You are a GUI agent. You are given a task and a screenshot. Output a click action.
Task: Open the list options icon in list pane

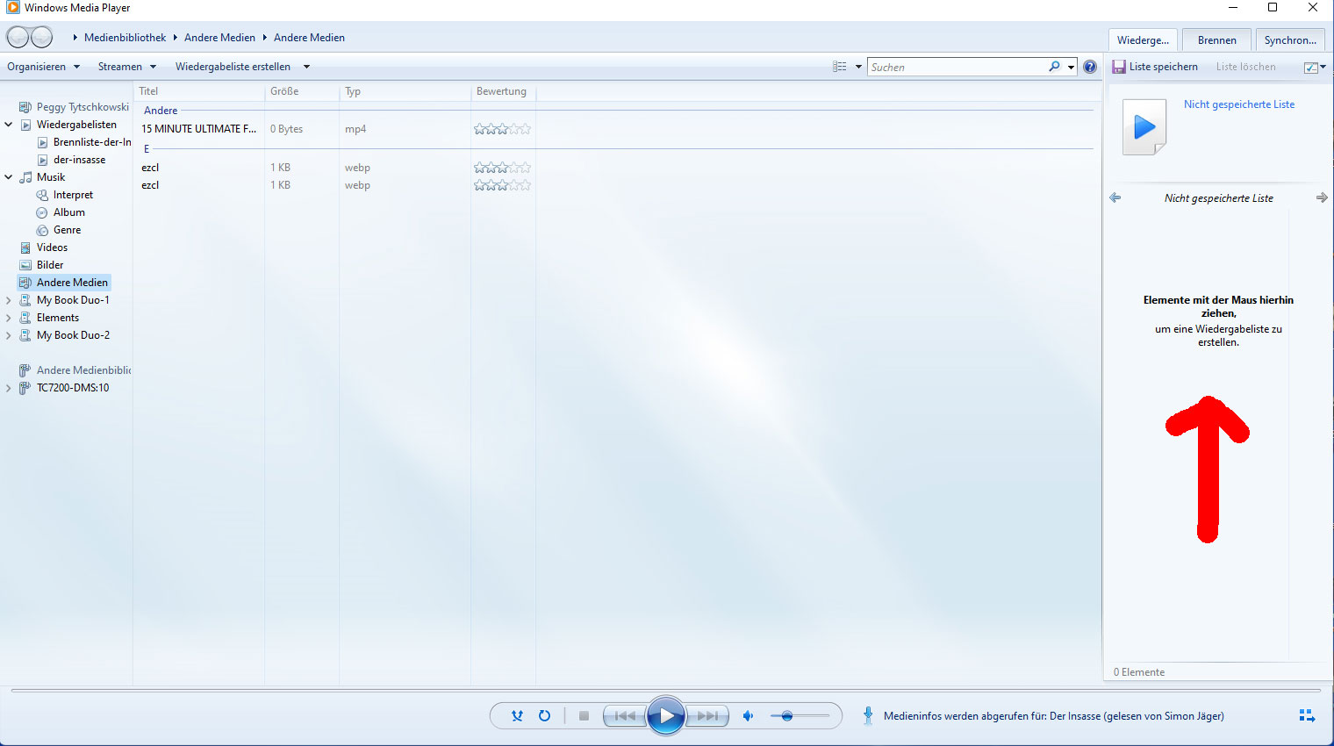click(x=1314, y=67)
